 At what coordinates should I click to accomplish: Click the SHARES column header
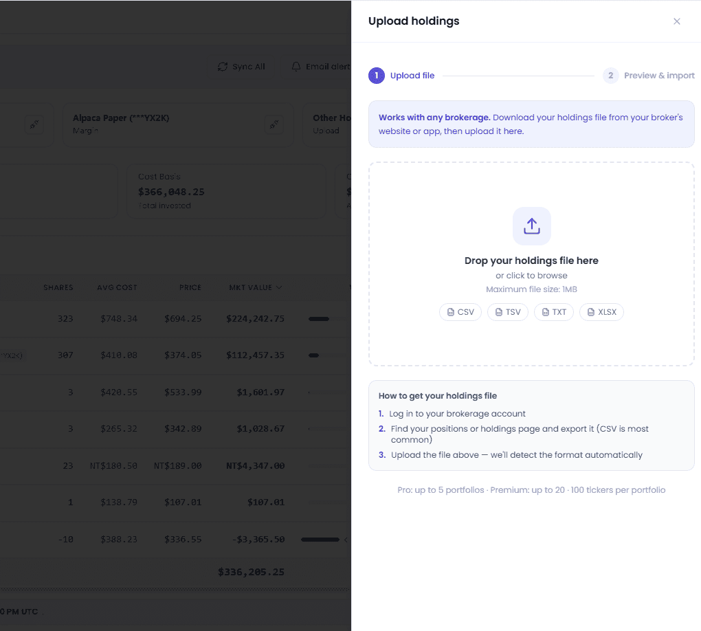coord(58,287)
